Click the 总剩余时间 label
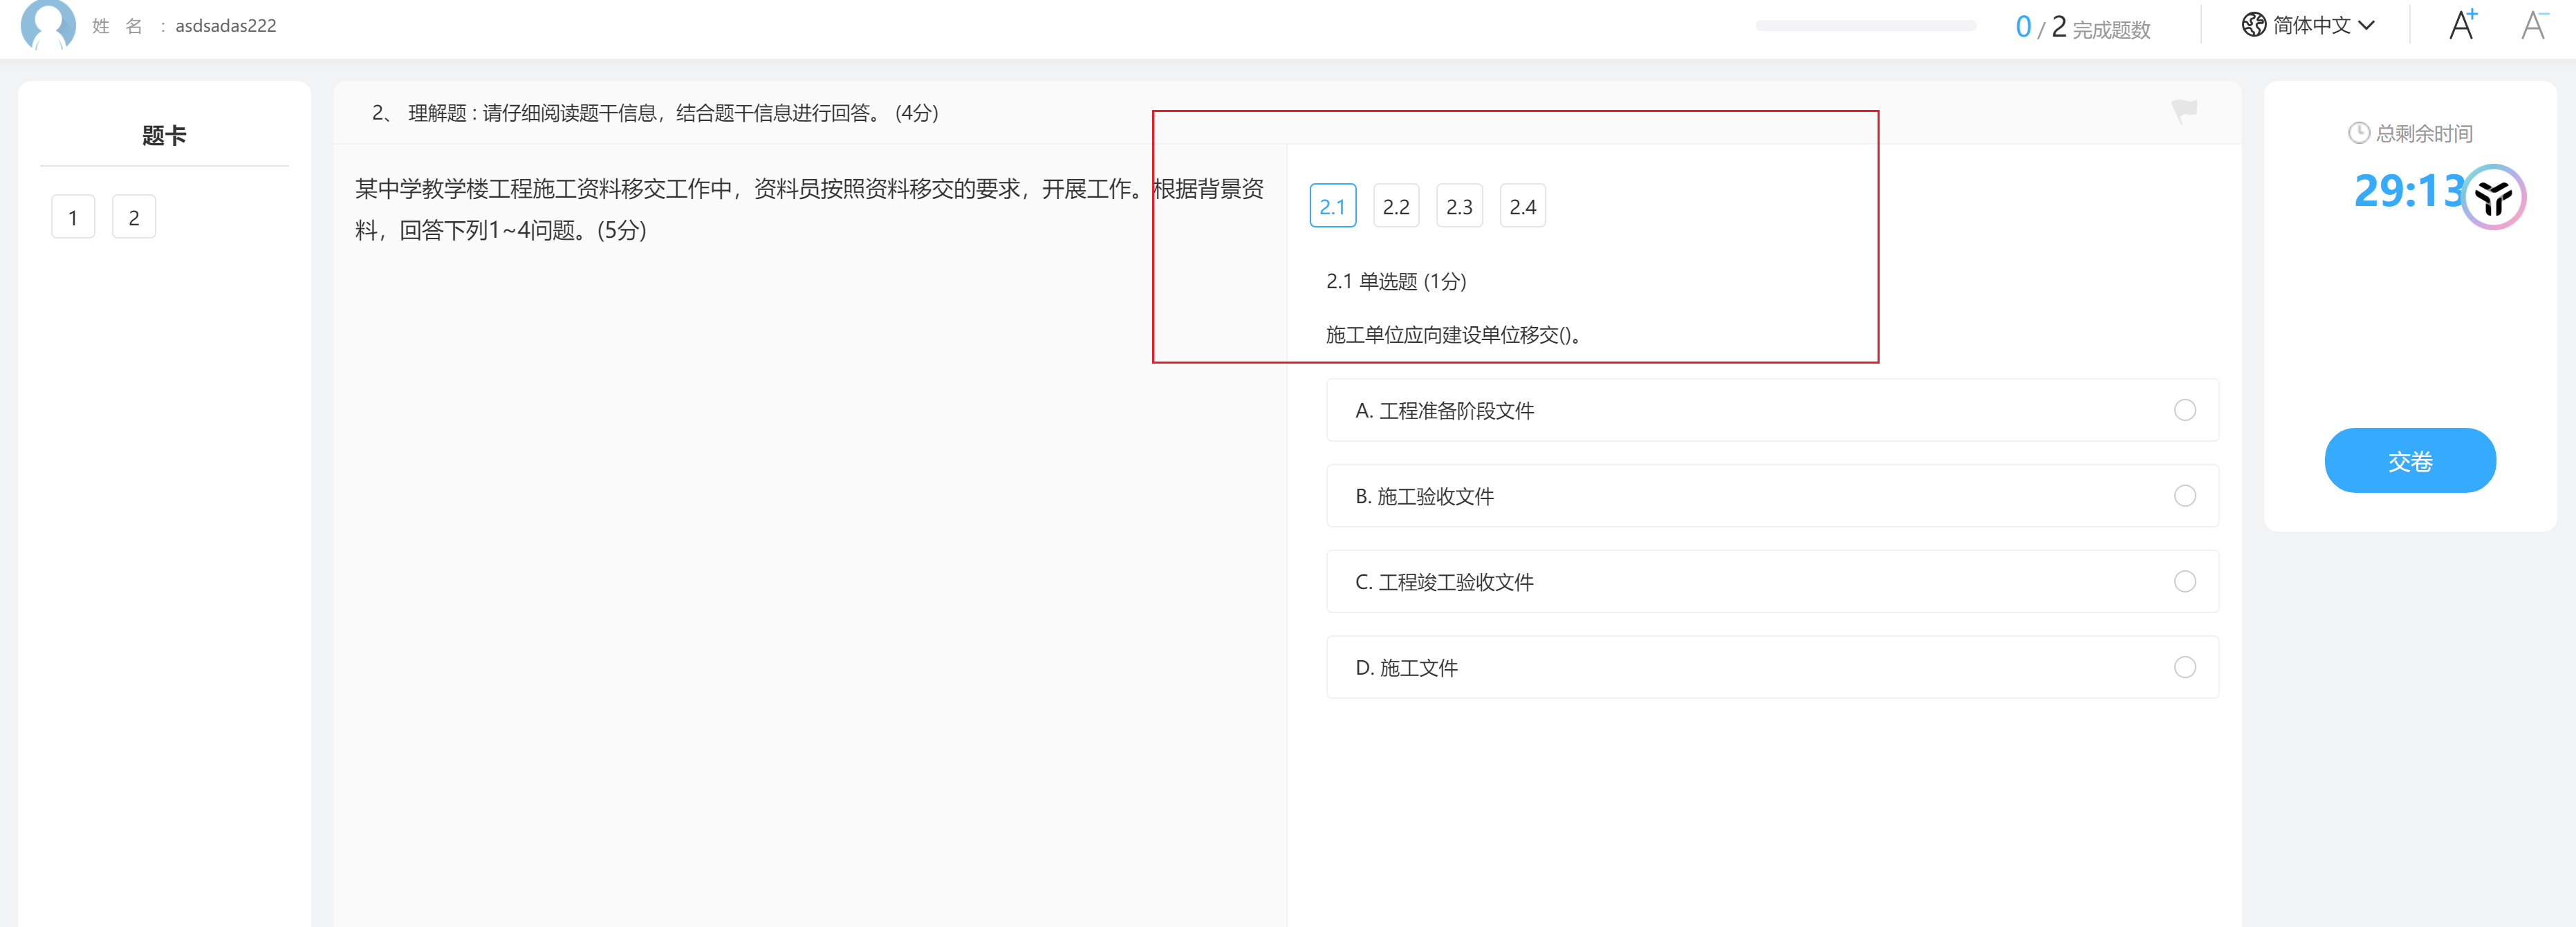 [2424, 133]
